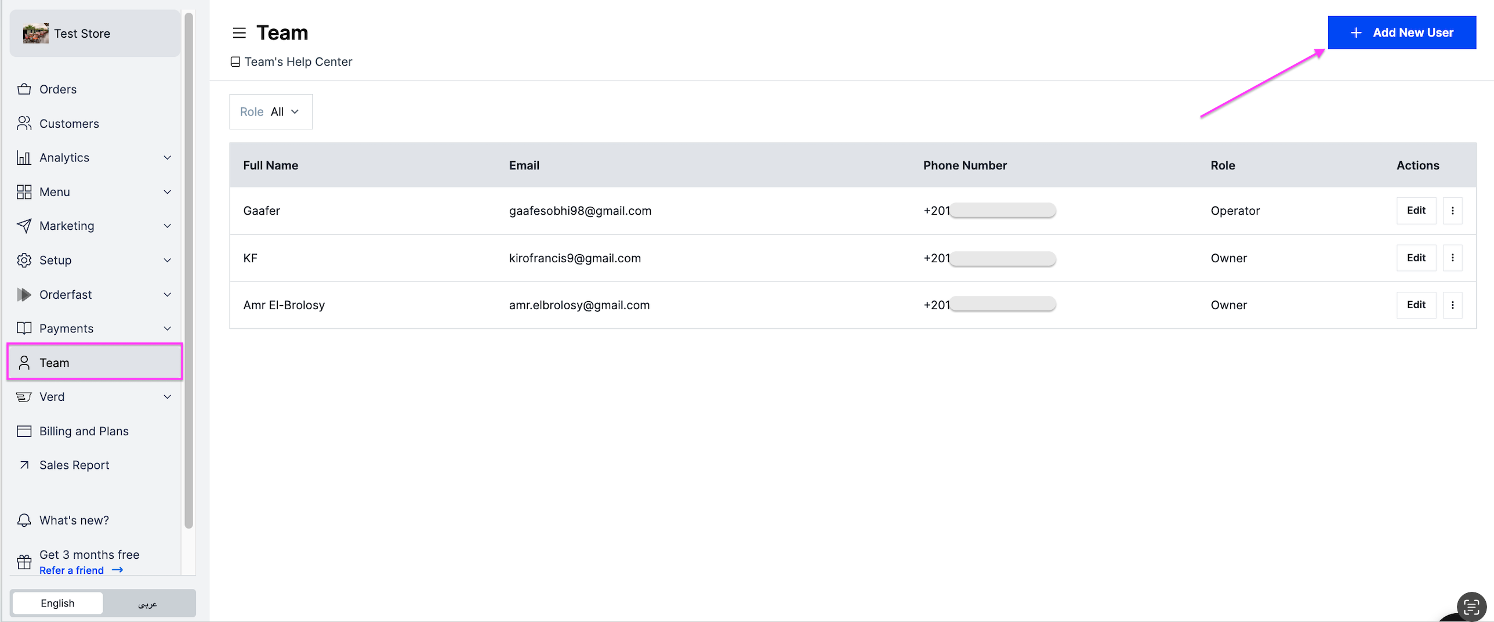Click the Team person icon
Viewport: 1494px width, 622px height.
[x=24, y=363]
